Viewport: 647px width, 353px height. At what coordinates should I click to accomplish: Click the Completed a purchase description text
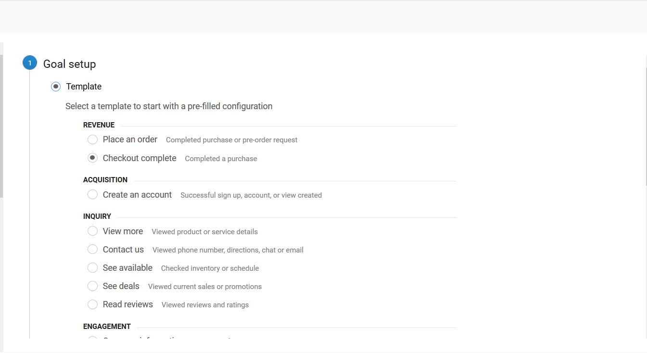[x=221, y=158]
